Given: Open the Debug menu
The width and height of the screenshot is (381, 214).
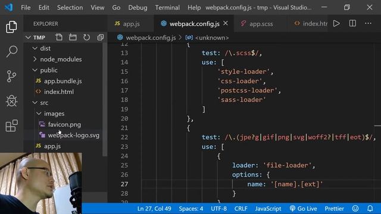Looking at the screenshot, I should point(138,8).
